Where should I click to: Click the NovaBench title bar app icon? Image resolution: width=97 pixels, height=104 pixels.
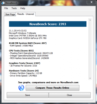coord(3,3)
